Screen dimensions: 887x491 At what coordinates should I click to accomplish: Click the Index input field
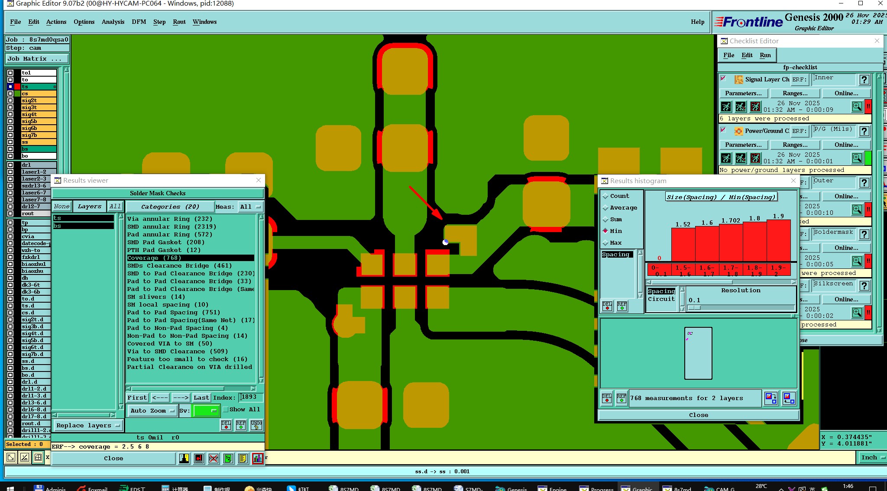251,397
